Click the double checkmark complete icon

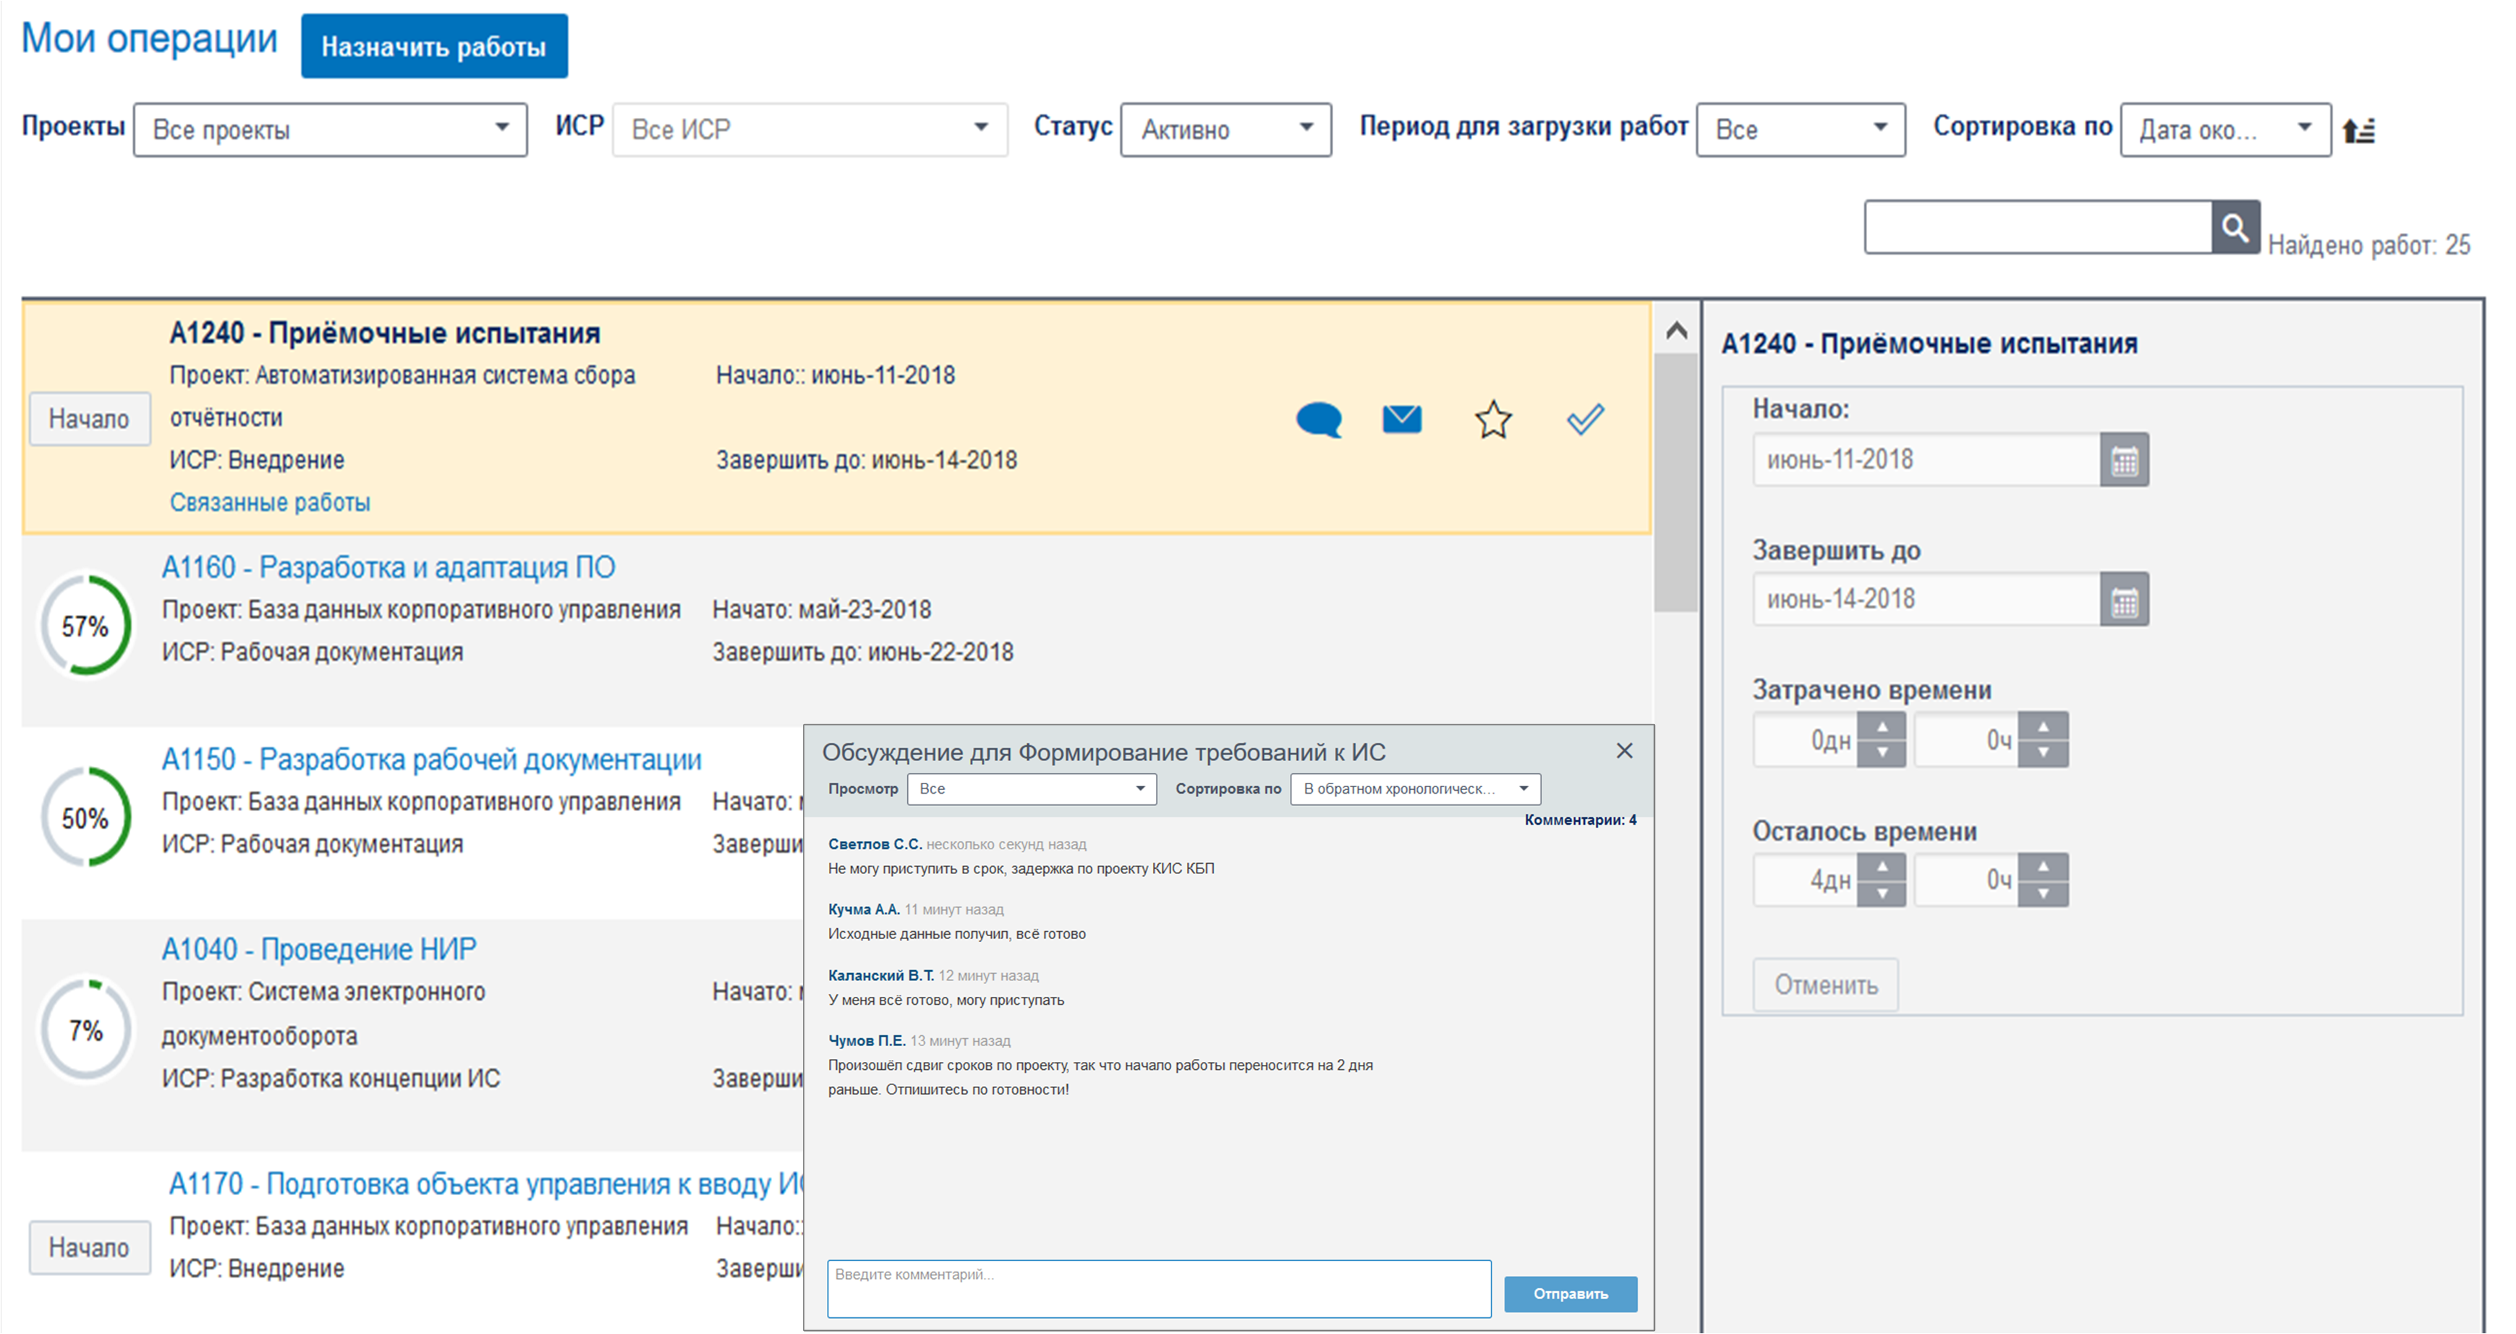(x=1584, y=420)
